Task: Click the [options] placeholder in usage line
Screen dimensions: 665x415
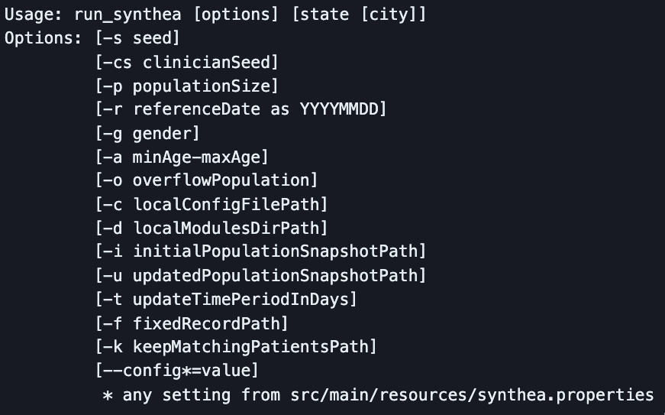Action: (x=236, y=15)
